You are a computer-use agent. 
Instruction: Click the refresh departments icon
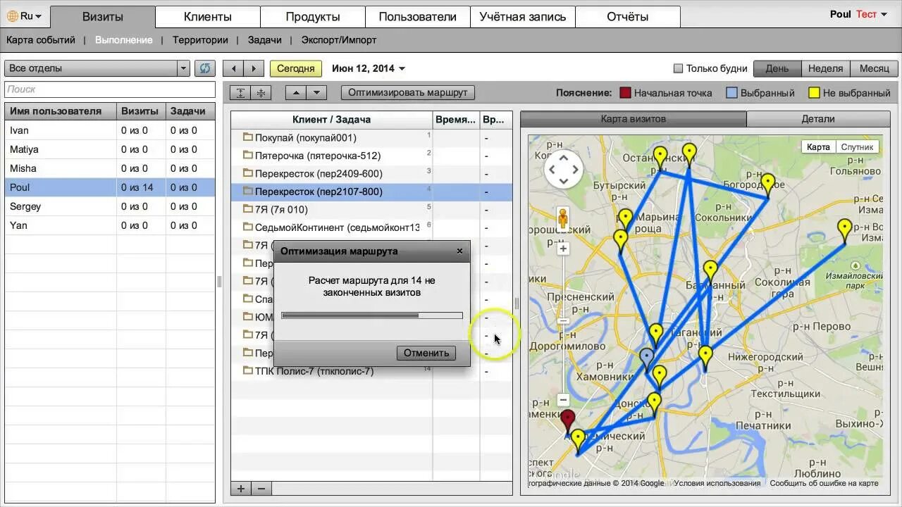[205, 68]
